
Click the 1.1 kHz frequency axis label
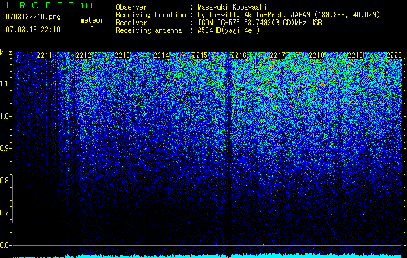point(5,84)
